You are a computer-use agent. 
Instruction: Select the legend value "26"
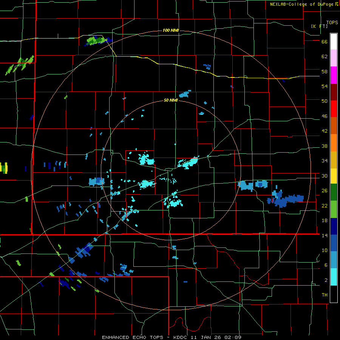pyautogui.click(x=325, y=191)
